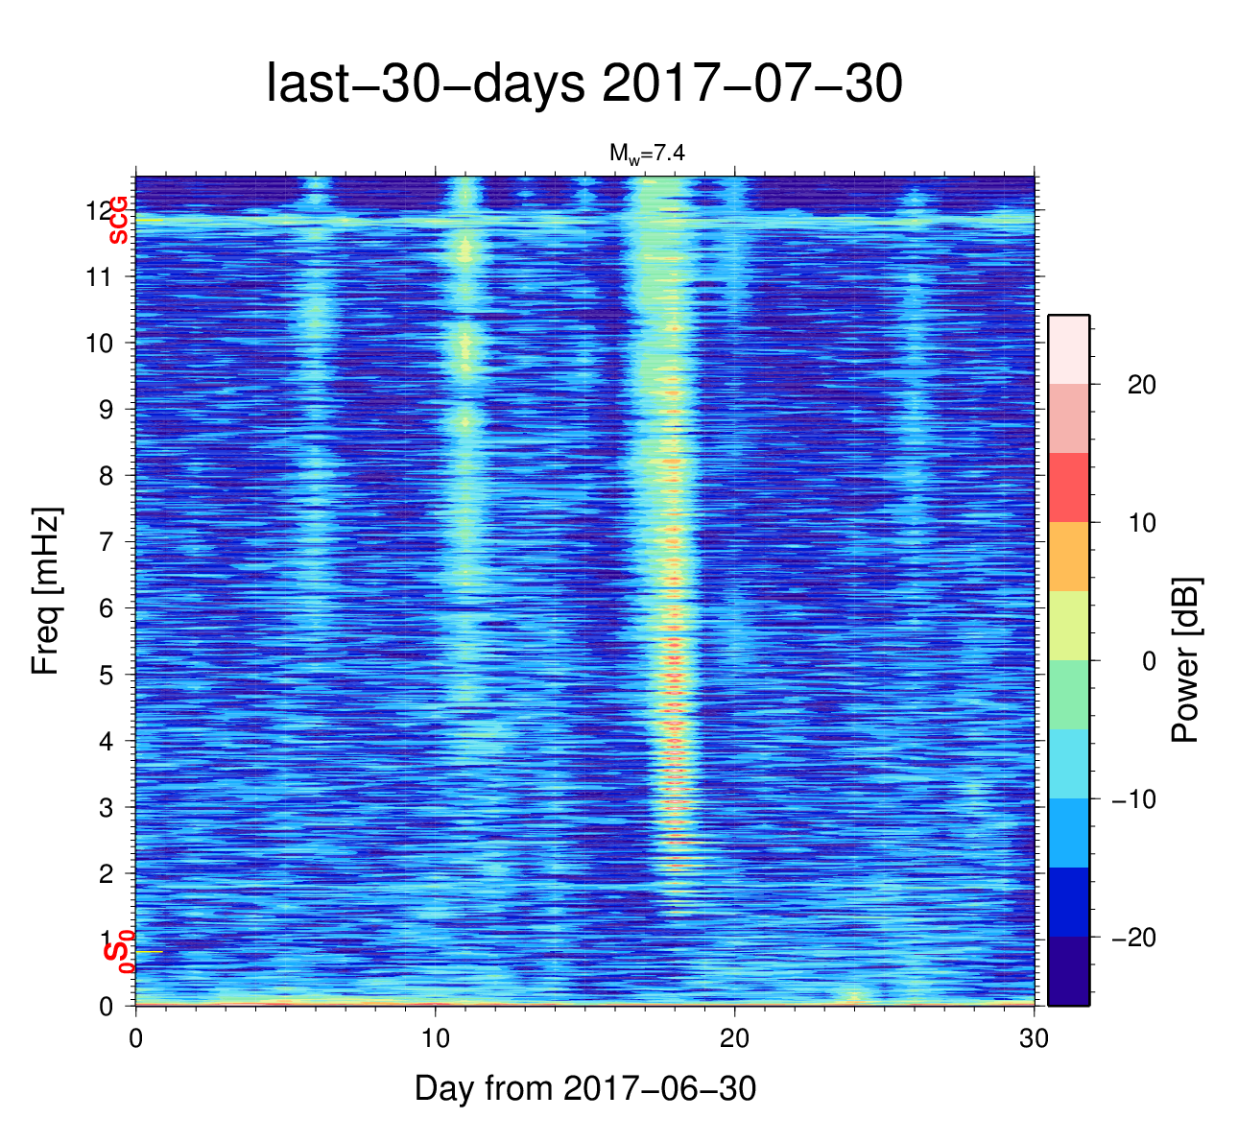Screen dimensions: 1238x1142
Task: Click the red SCG label on the frequency axis
Action: tap(118, 220)
